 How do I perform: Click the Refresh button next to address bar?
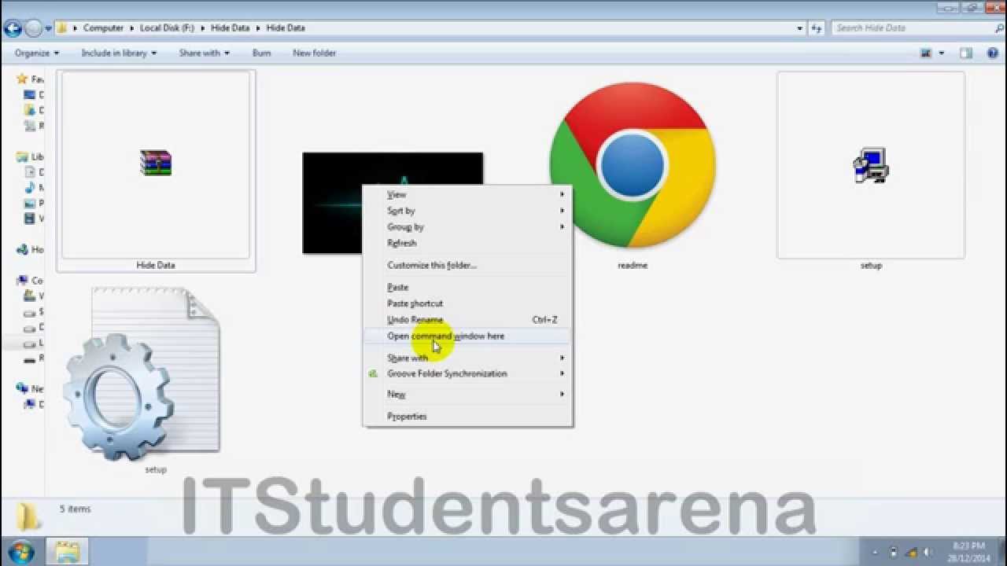tap(818, 28)
